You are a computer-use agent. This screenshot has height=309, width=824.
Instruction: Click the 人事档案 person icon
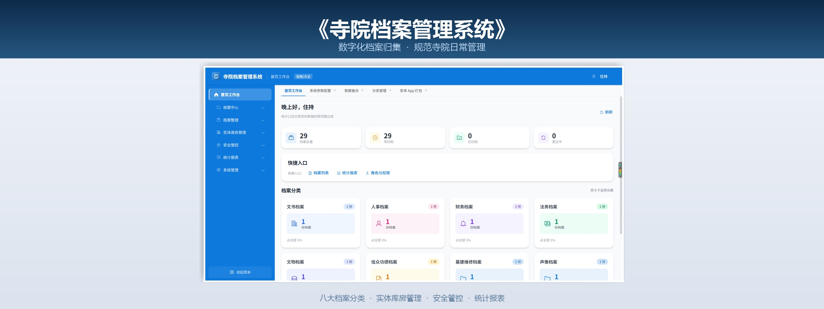(x=379, y=224)
